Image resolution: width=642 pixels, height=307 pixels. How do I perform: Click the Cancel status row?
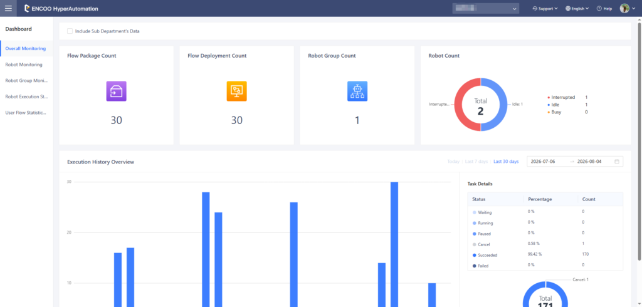545,244
